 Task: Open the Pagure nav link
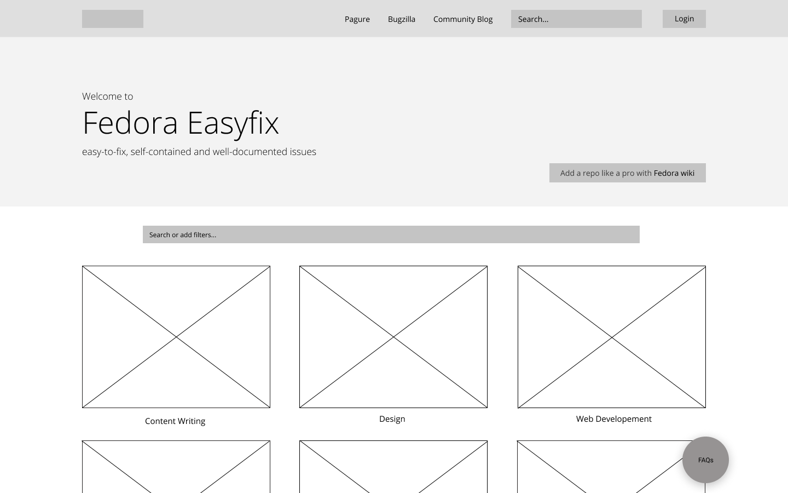tap(357, 19)
